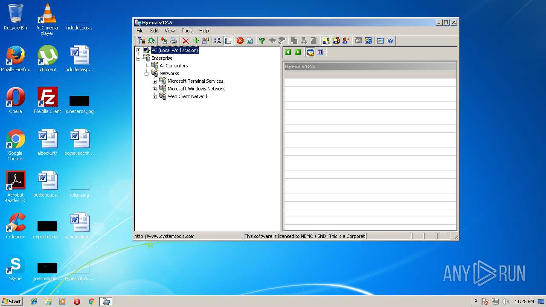Select Microsoft Terminal Services item
Viewport: 546px width, 307px height.
pos(195,81)
